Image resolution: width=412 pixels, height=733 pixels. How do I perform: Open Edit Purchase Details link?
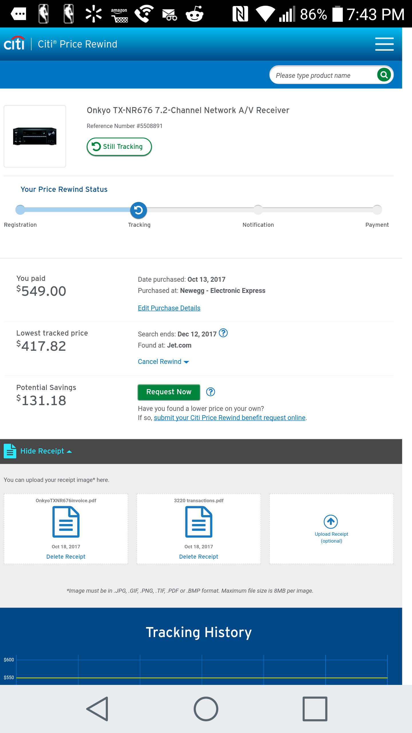pos(169,308)
